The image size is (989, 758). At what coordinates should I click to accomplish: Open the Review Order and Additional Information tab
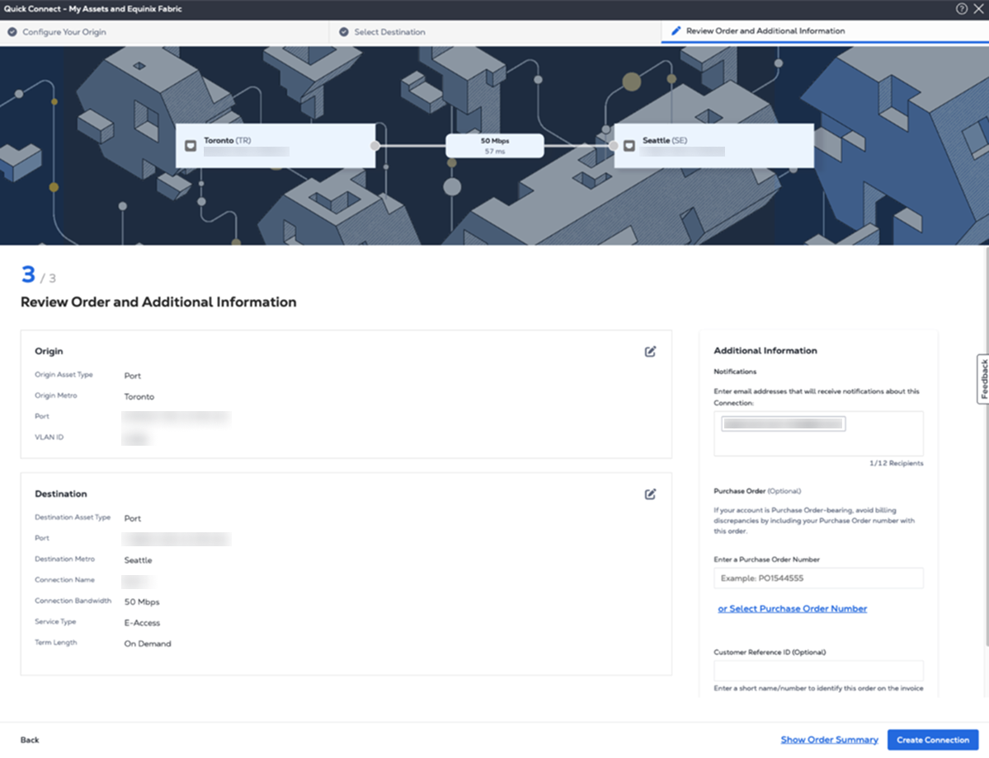765,31
